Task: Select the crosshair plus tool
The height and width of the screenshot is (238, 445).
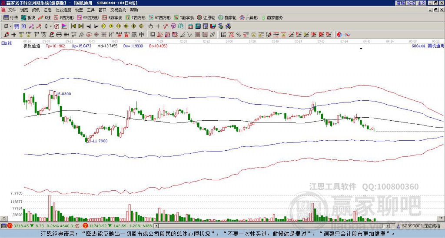Action: coord(158,26)
